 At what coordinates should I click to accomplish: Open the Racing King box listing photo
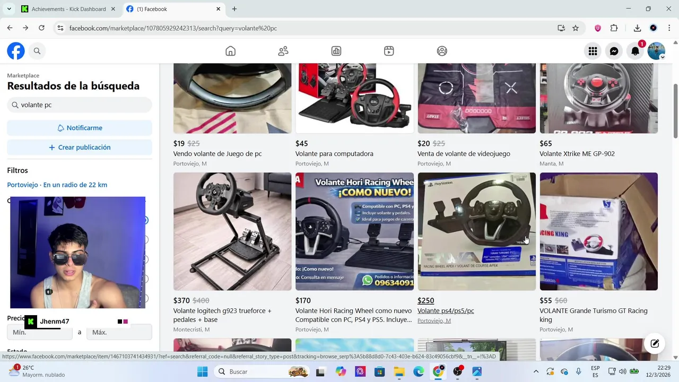point(599,231)
